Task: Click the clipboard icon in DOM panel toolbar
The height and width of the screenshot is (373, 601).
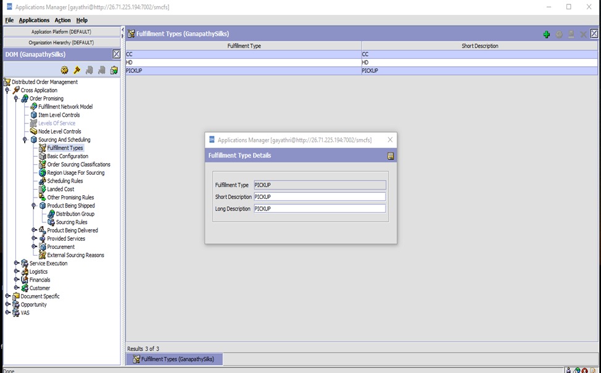Action: 114,70
